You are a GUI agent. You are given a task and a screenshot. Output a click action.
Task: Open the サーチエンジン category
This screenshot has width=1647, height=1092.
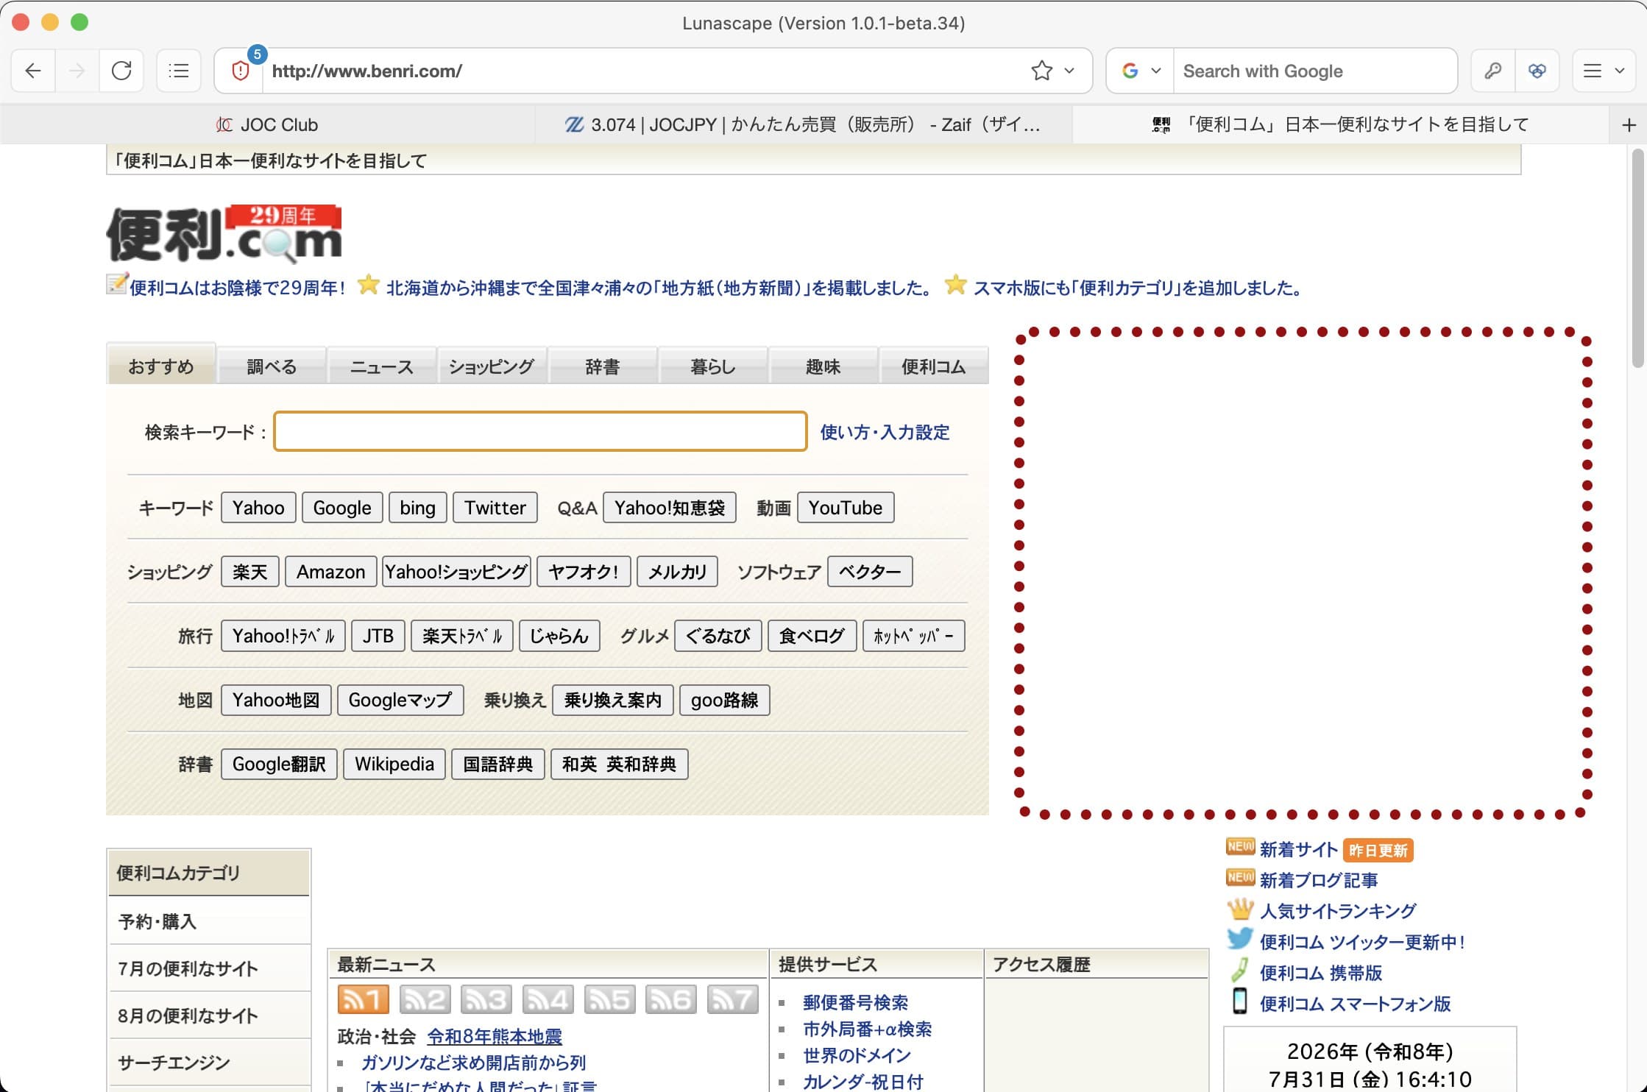coord(209,1063)
